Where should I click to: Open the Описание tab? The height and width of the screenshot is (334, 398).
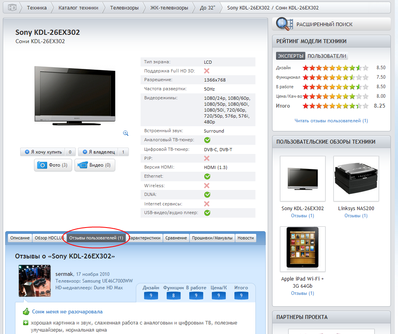(20, 238)
